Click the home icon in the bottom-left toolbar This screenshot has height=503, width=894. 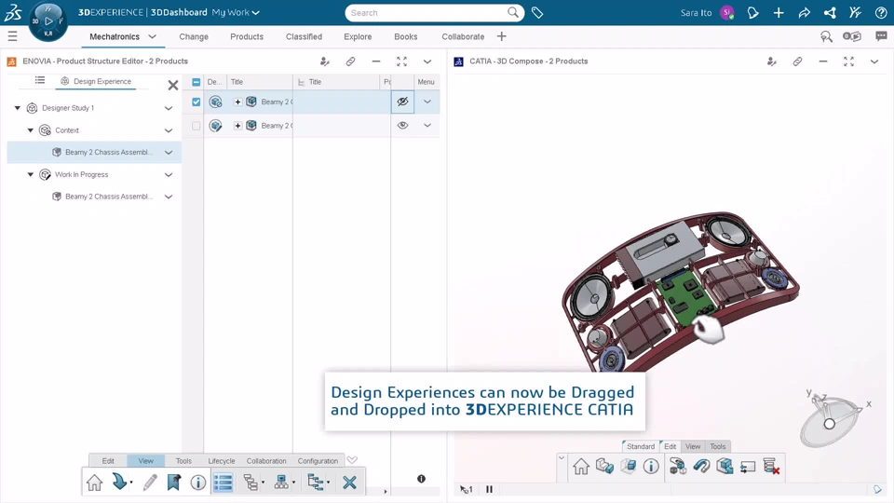click(x=95, y=483)
